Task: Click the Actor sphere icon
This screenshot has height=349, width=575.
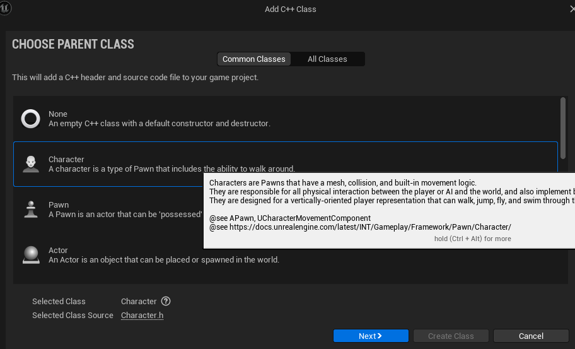Action: [31, 255]
